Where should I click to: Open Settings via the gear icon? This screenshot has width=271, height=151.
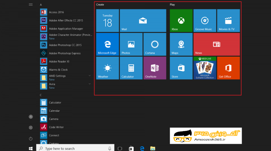pyautogui.click(x=30, y=128)
